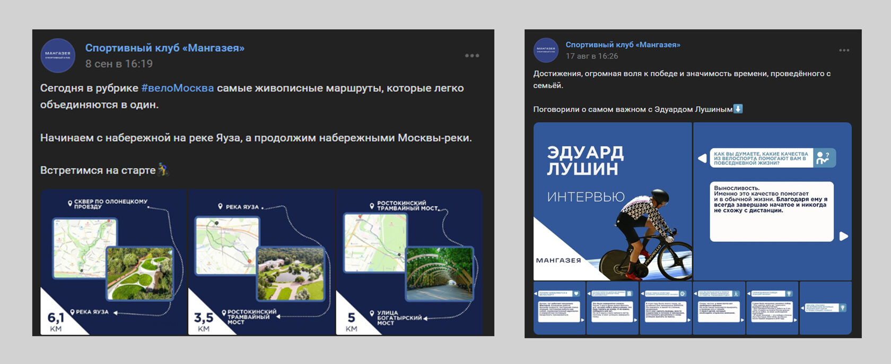891x364 pixels.
Task: Open the fifth small interview thumbnail
Action: (x=772, y=308)
